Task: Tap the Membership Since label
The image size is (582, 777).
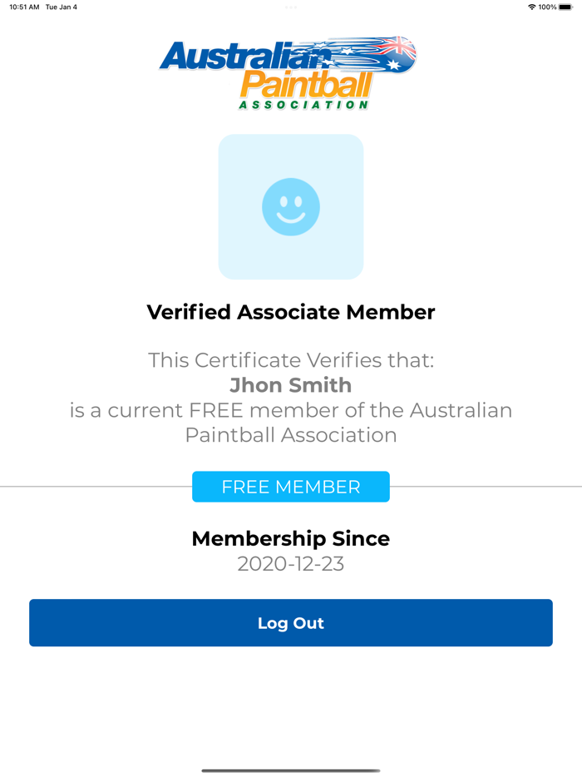Action: pos(290,538)
